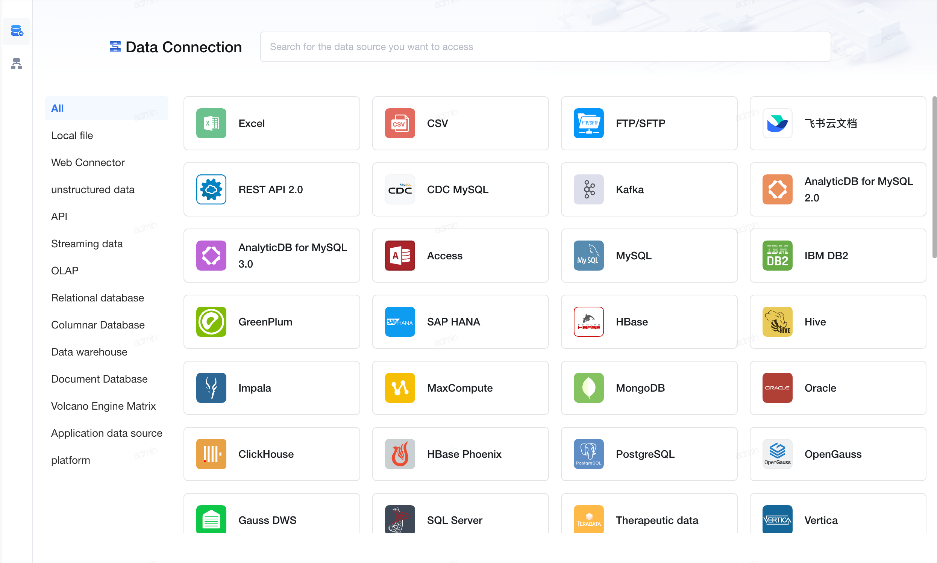Open the data connection sidebar icon
The width and height of the screenshot is (937, 563).
(17, 31)
